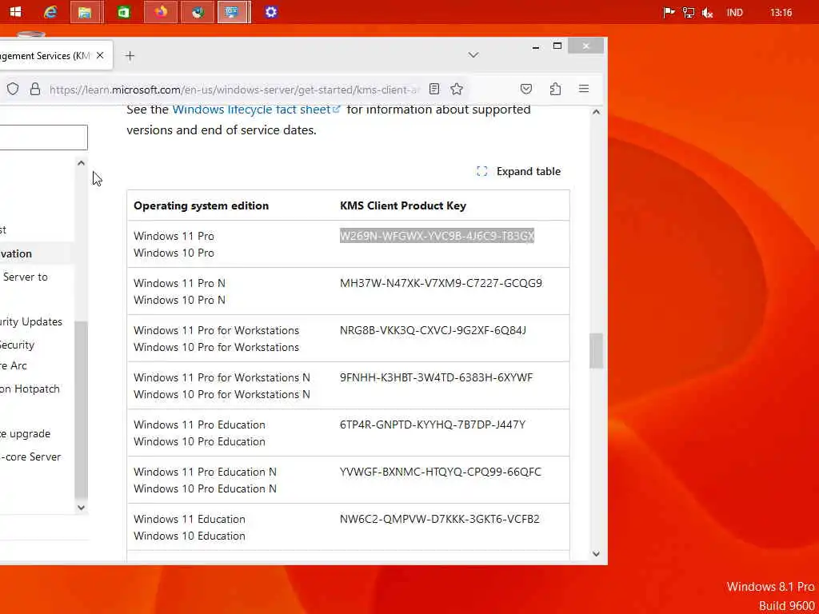Click page scrollbar up arrow
The width and height of the screenshot is (819, 614).
click(596, 112)
